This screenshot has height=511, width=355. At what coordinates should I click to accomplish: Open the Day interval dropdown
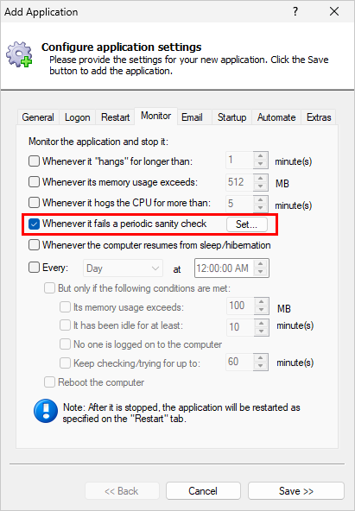click(x=123, y=268)
